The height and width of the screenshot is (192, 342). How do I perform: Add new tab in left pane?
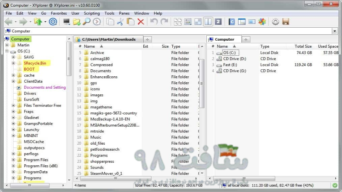pos(147,40)
